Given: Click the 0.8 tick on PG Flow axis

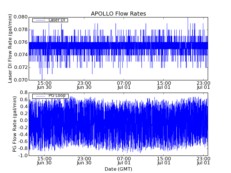Looking at the screenshot, I should (24, 93).
